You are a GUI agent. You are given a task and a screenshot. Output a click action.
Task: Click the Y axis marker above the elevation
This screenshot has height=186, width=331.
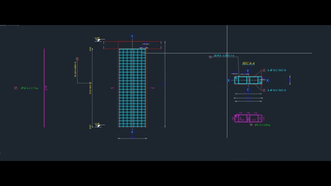point(132,36)
